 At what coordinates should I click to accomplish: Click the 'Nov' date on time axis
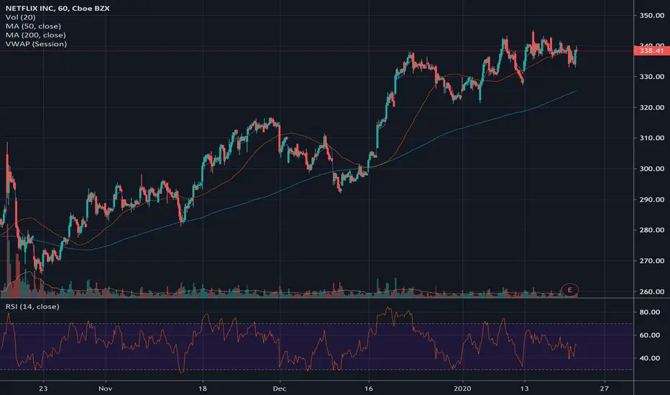click(x=105, y=389)
